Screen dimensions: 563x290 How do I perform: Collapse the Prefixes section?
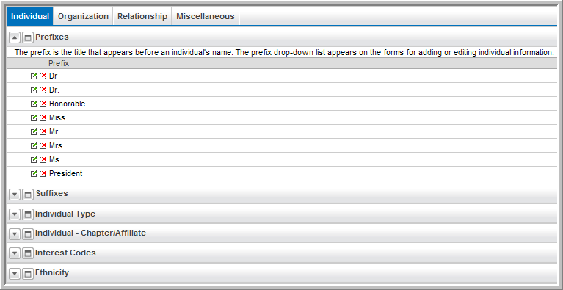coord(15,37)
